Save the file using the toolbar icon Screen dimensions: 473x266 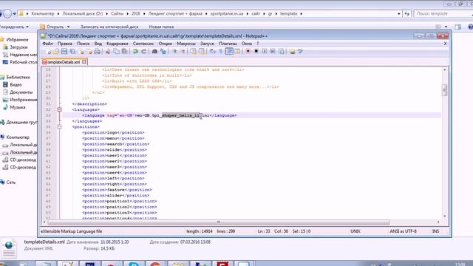[x=64, y=52]
